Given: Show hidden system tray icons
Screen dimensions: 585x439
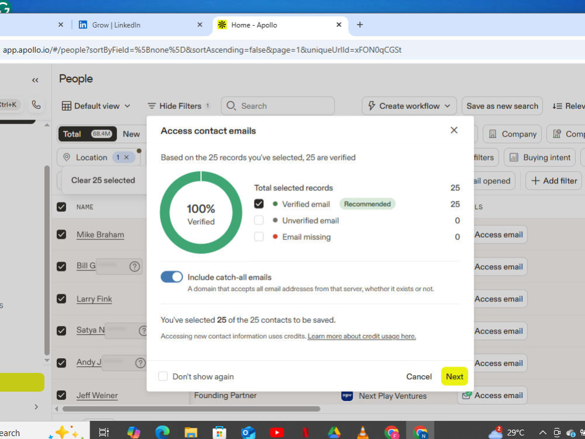Looking at the screenshot, I should click(x=543, y=433).
